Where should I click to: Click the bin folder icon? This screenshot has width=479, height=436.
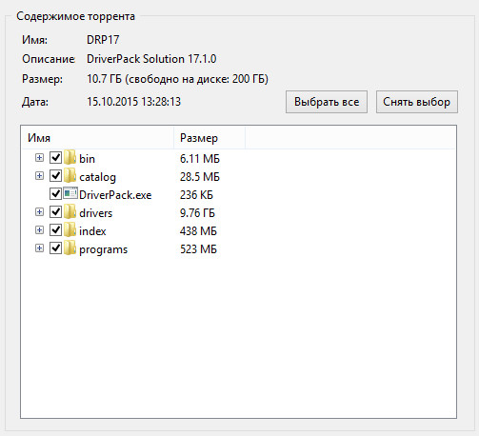pyautogui.click(x=70, y=157)
